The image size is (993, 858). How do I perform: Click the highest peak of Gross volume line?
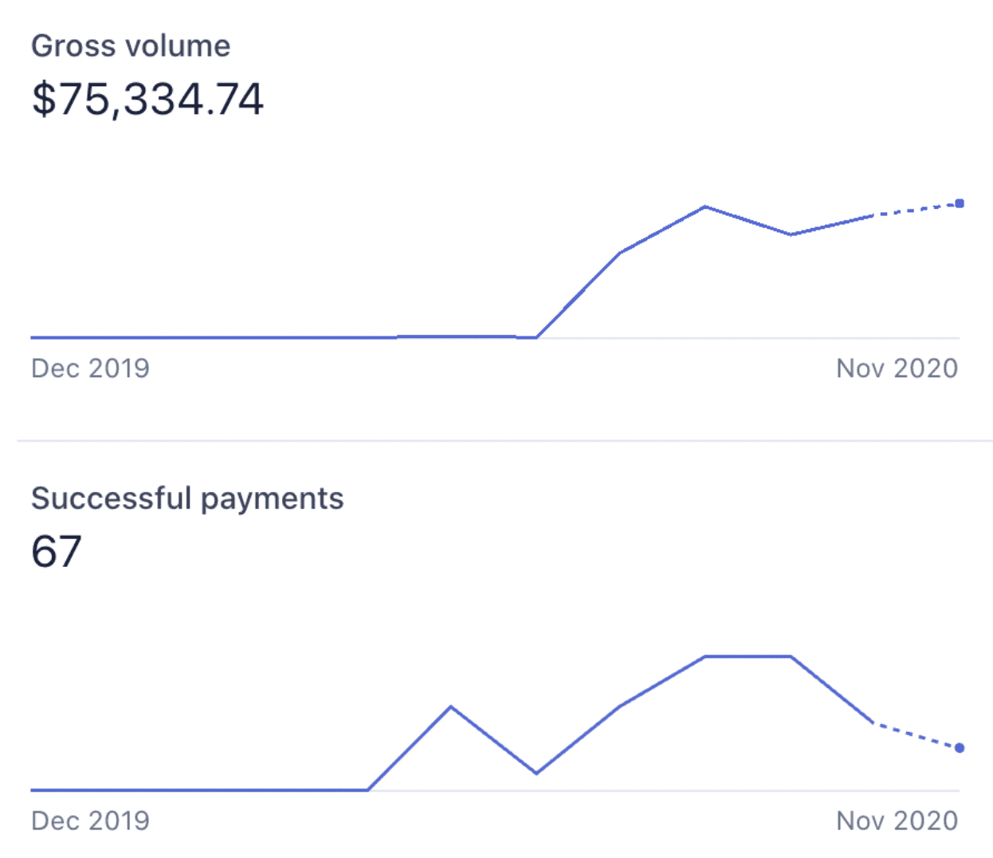pos(705,207)
